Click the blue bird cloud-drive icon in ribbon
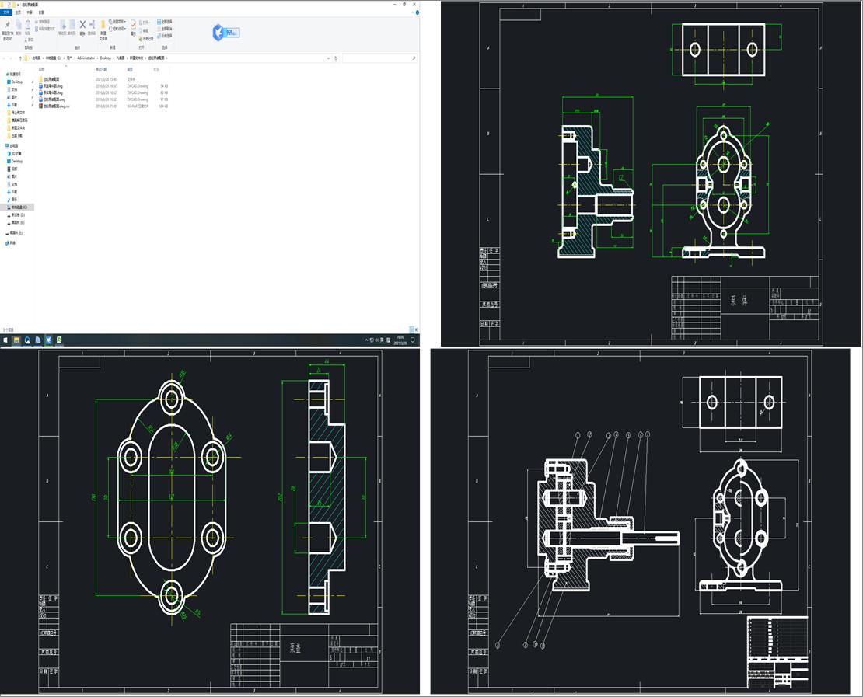This screenshot has height=697, width=863. coord(218,33)
